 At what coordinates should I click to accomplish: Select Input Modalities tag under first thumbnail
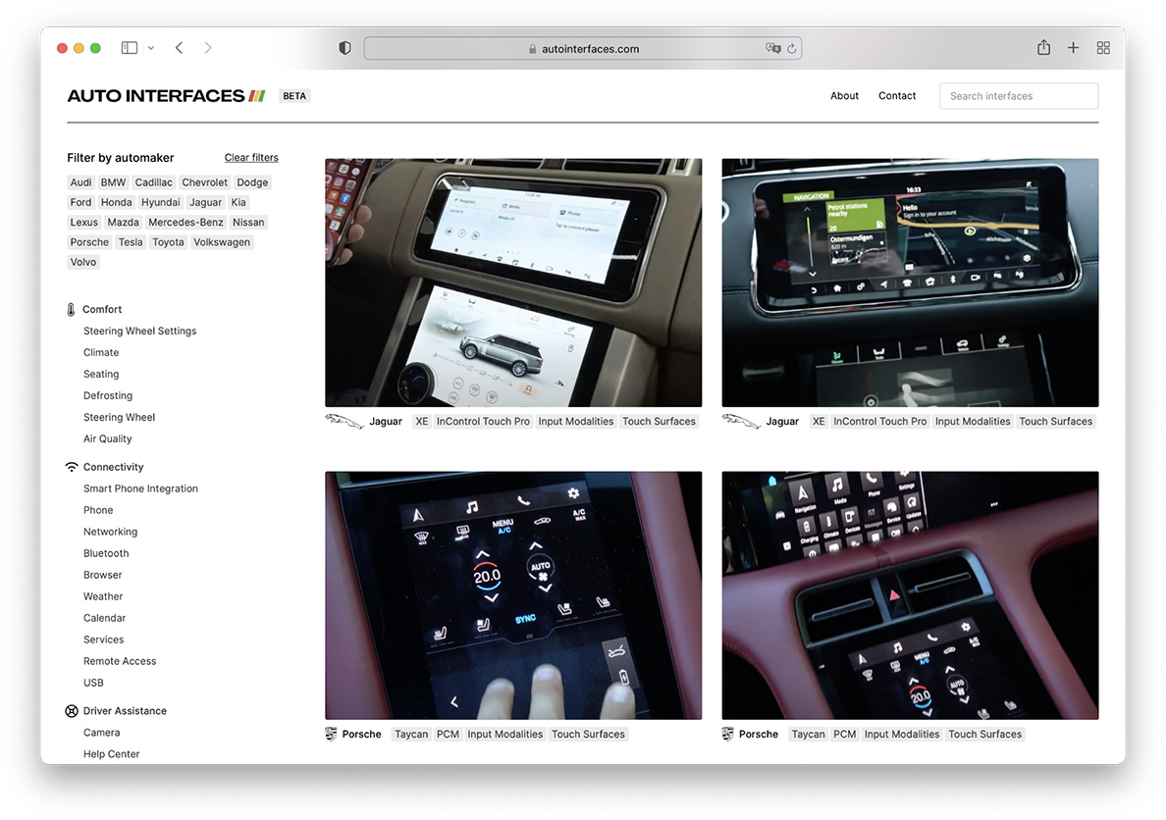(576, 422)
